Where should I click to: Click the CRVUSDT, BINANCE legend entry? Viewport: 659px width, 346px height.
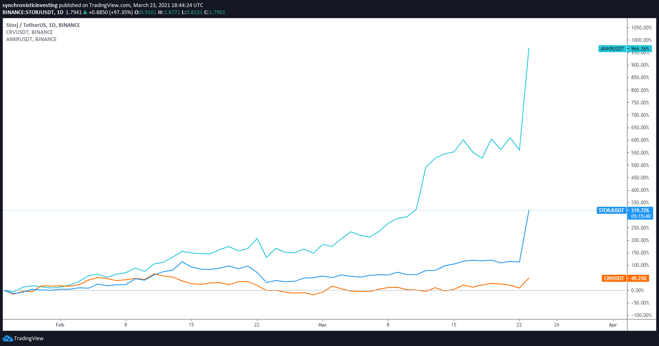[x=29, y=32]
